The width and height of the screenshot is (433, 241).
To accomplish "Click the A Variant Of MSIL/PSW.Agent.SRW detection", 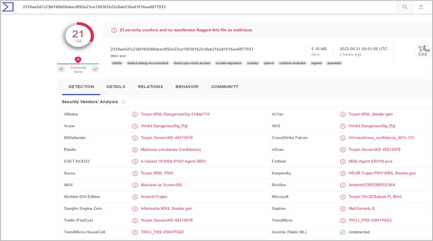I will [173, 161].
